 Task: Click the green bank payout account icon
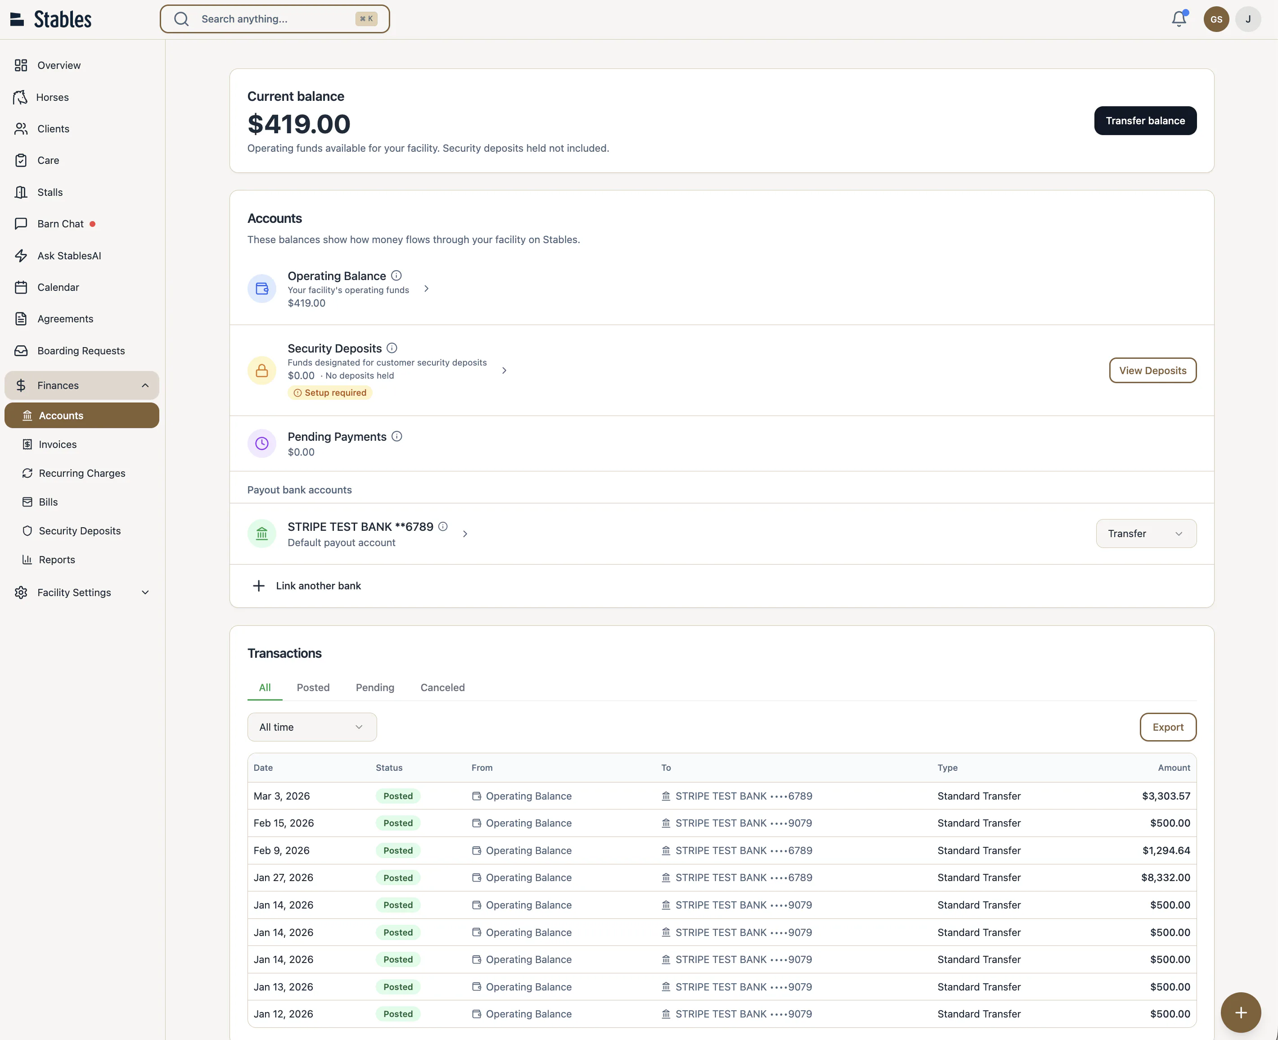pos(262,534)
